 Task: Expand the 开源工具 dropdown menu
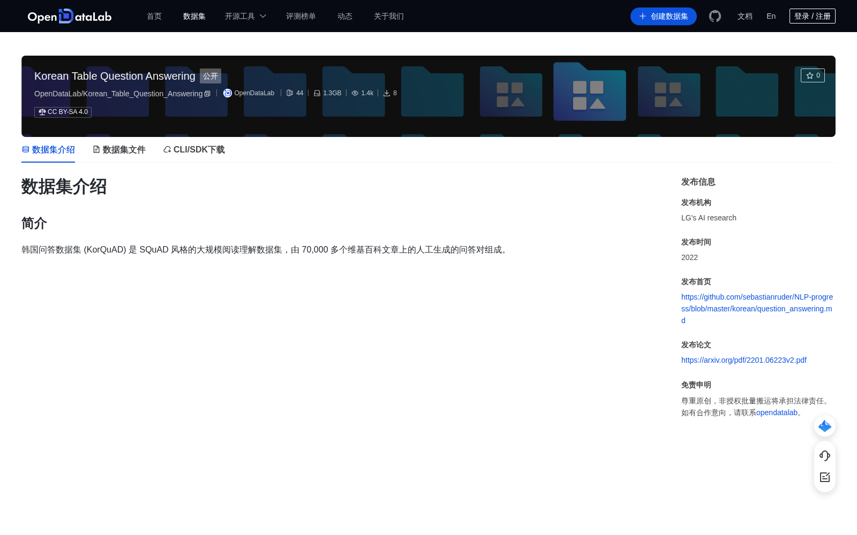245,16
